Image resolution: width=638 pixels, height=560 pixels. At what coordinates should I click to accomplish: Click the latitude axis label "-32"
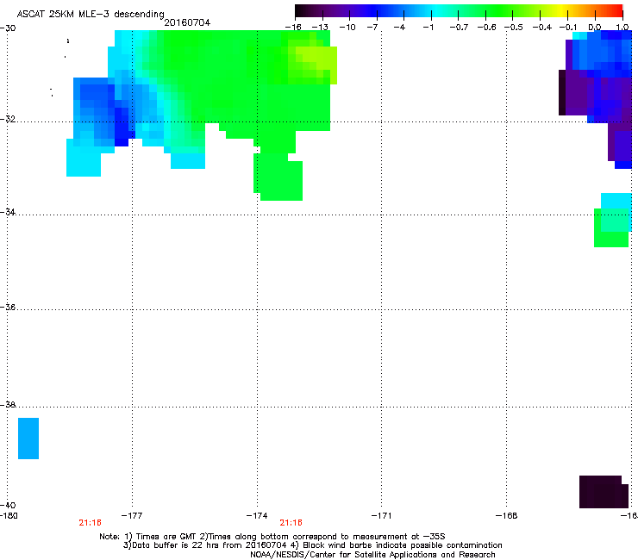(x=8, y=119)
